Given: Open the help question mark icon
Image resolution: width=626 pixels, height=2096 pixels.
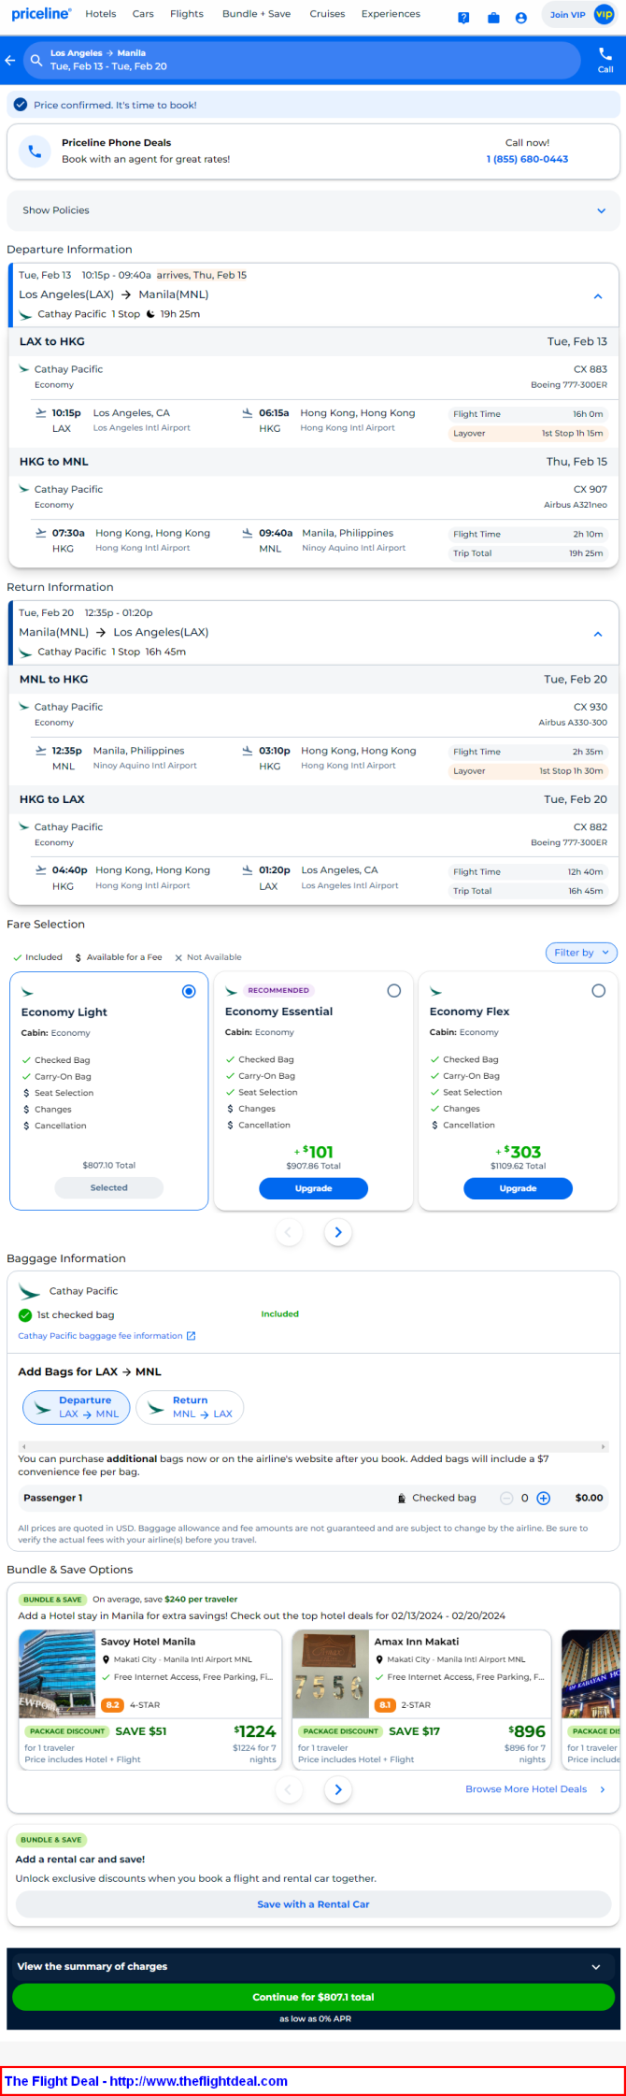Looking at the screenshot, I should point(463,18).
